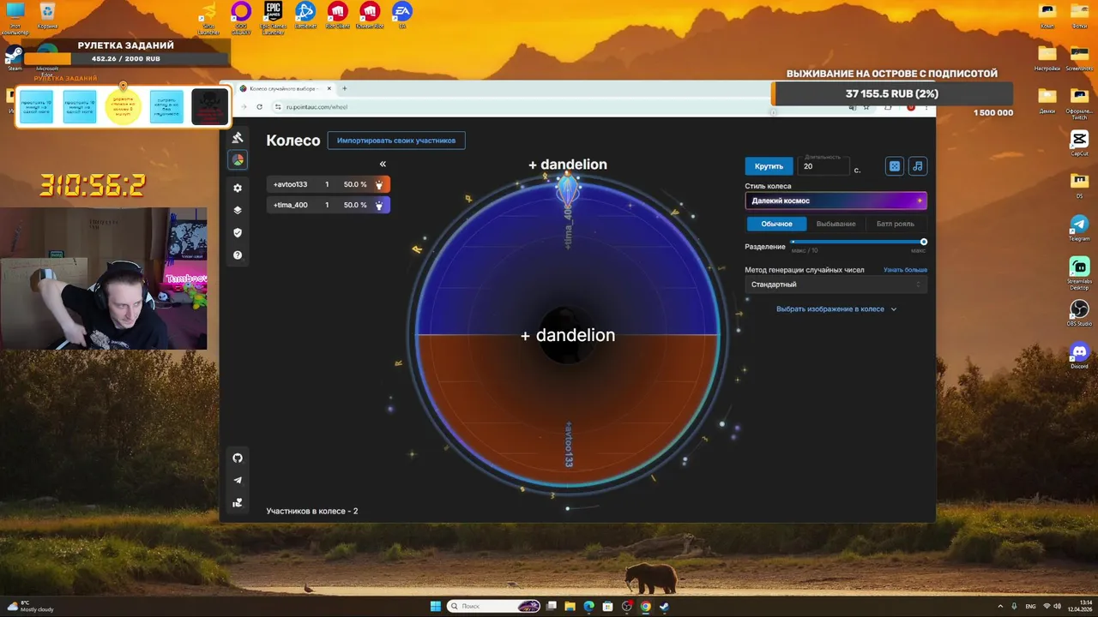
Task: Open Discord desktop shortcut
Action: 1079,355
